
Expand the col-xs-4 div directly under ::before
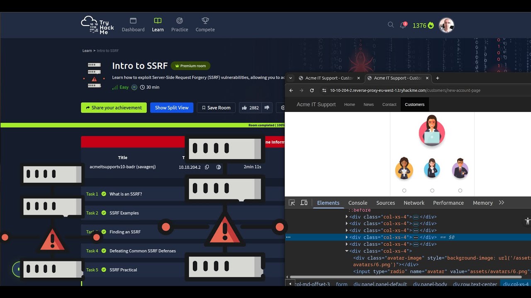pyautogui.click(x=347, y=216)
